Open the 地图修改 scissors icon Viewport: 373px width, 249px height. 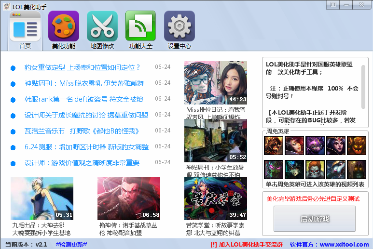pos(102,26)
